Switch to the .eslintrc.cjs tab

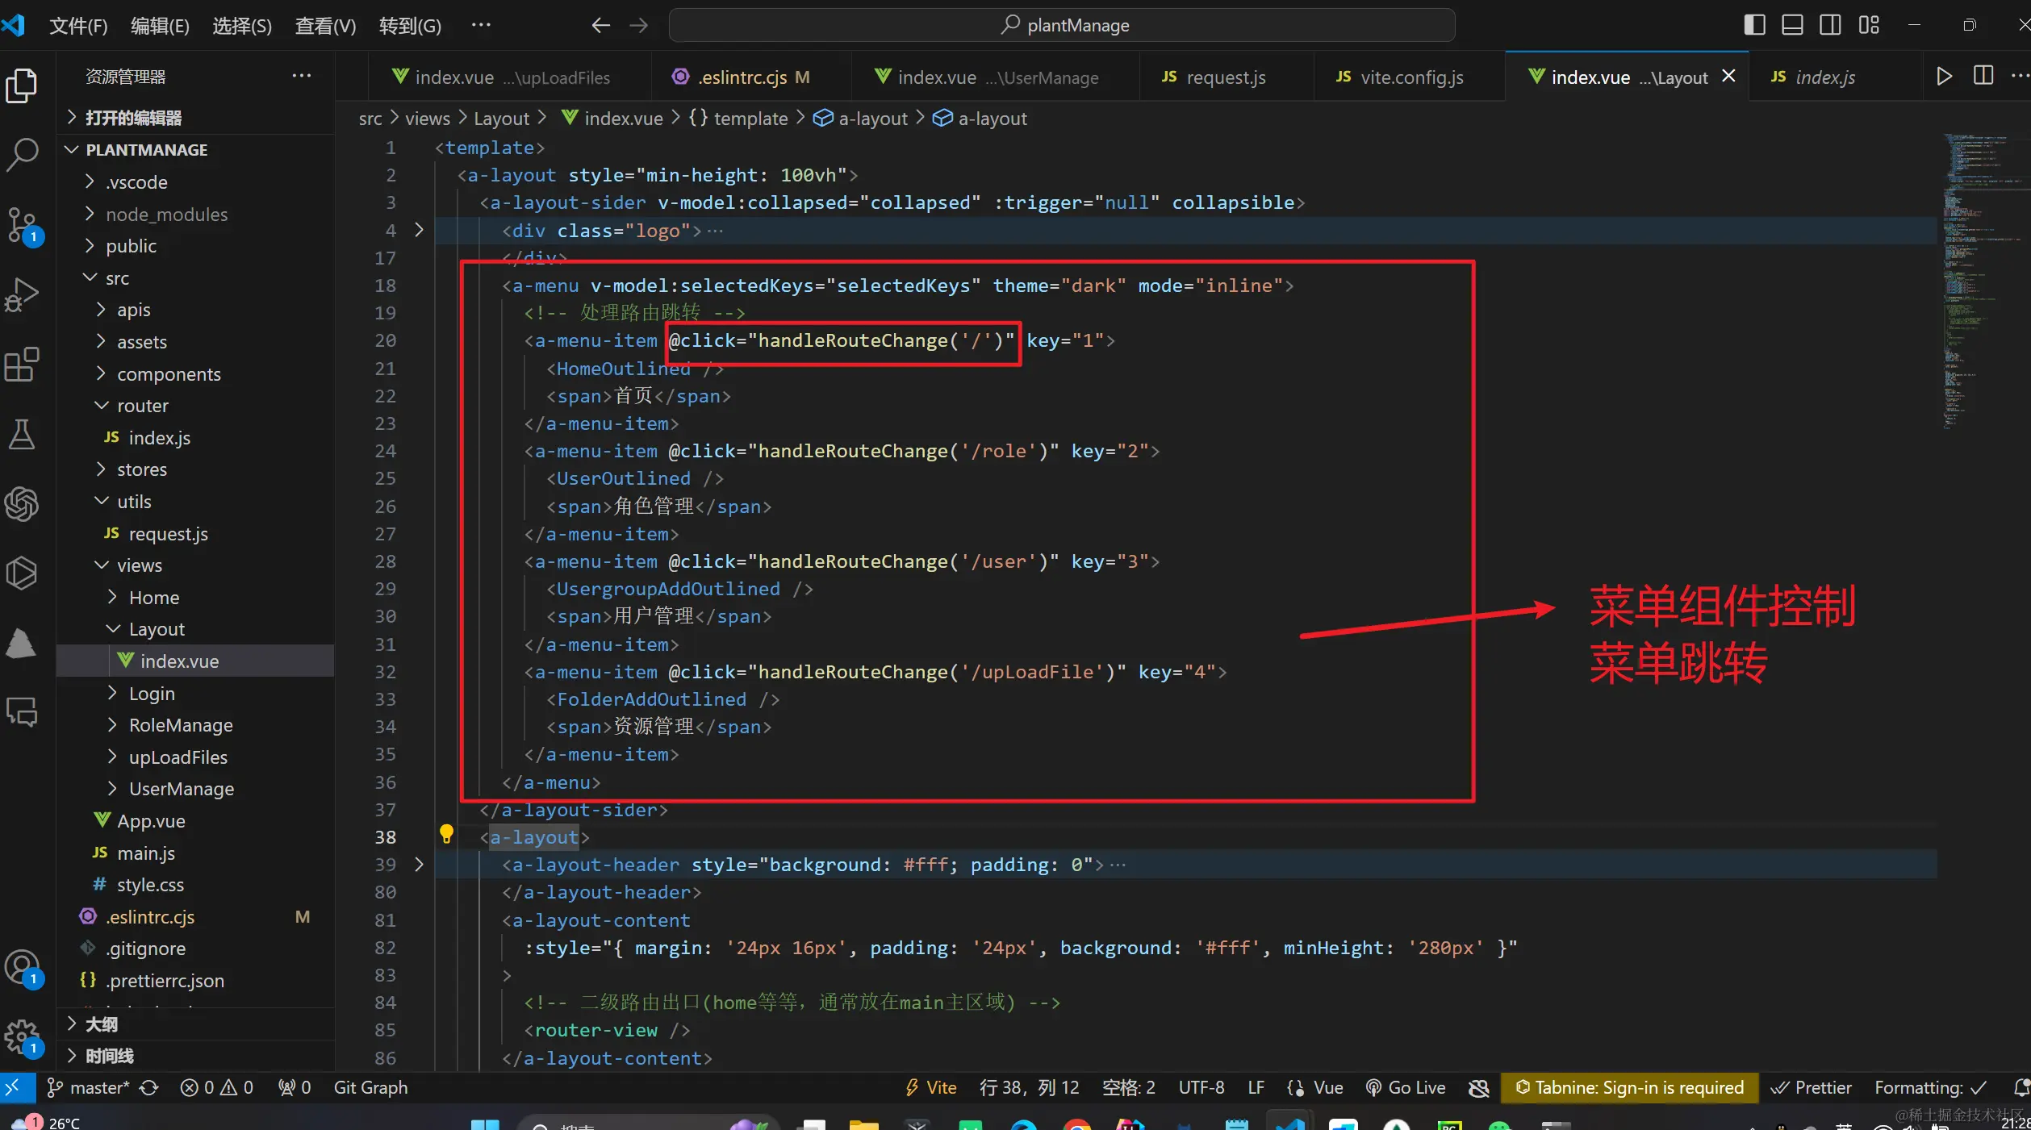[750, 77]
